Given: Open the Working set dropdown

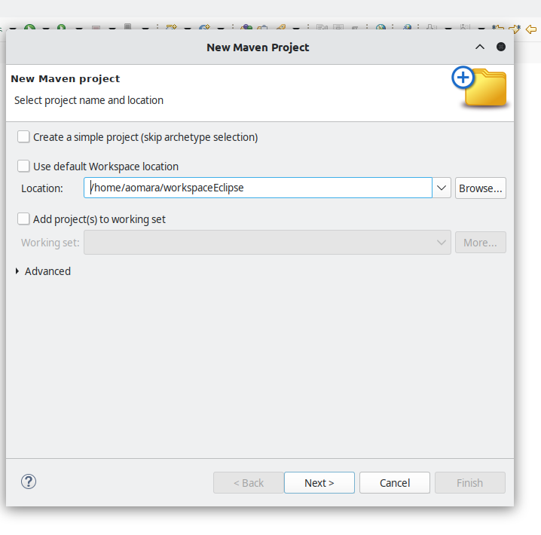Looking at the screenshot, I should [x=442, y=243].
